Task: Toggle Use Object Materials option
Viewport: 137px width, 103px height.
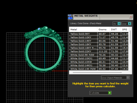Action: [x=115, y=78]
